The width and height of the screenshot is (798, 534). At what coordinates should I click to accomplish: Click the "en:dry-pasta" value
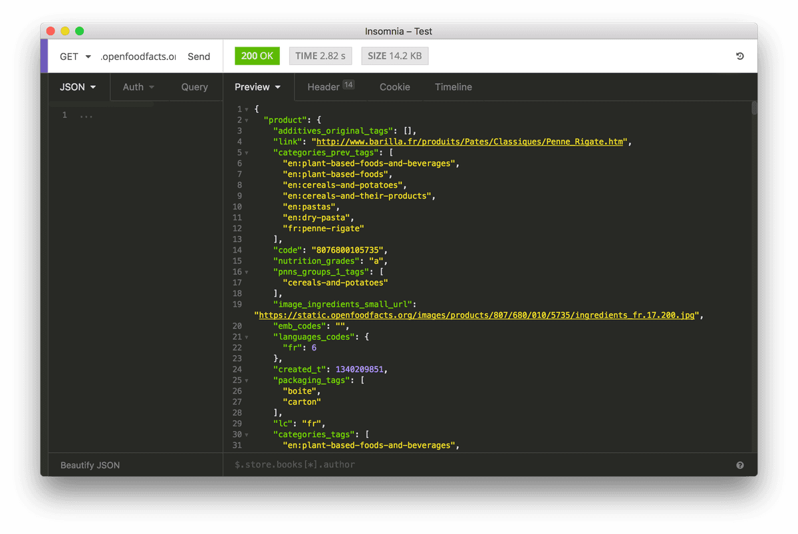pos(316,217)
